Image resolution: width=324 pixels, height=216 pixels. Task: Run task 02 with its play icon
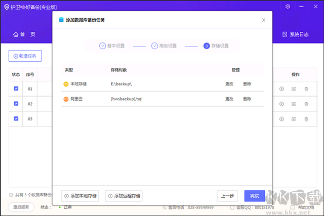[281, 104]
